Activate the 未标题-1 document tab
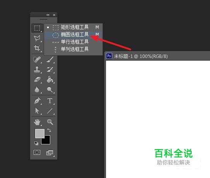 [141, 56]
